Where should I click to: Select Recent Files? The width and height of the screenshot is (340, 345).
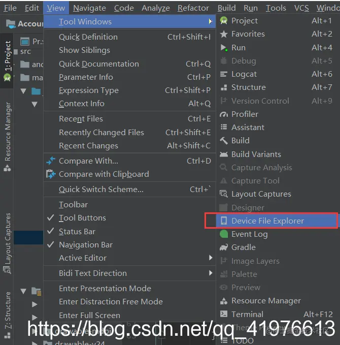(x=130, y=119)
